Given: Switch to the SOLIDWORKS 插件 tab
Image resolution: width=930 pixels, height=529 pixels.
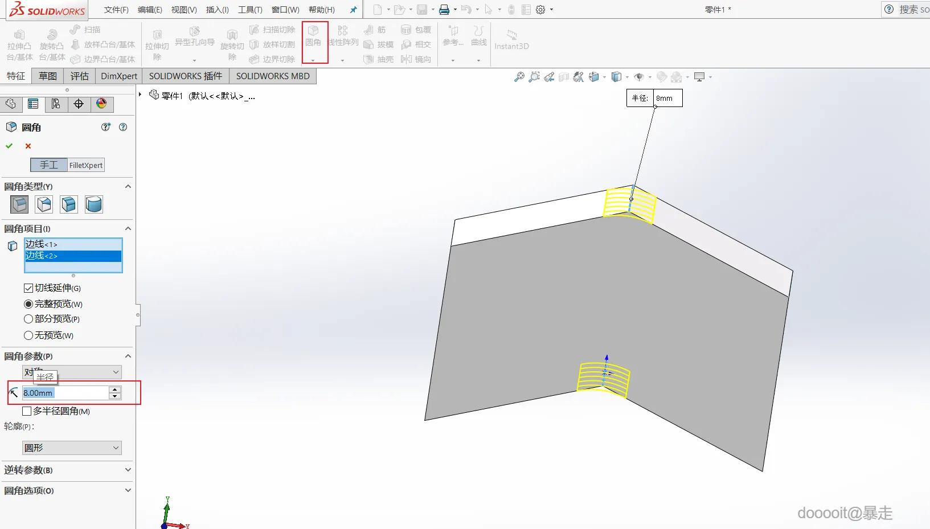Looking at the screenshot, I should (186, 76).
